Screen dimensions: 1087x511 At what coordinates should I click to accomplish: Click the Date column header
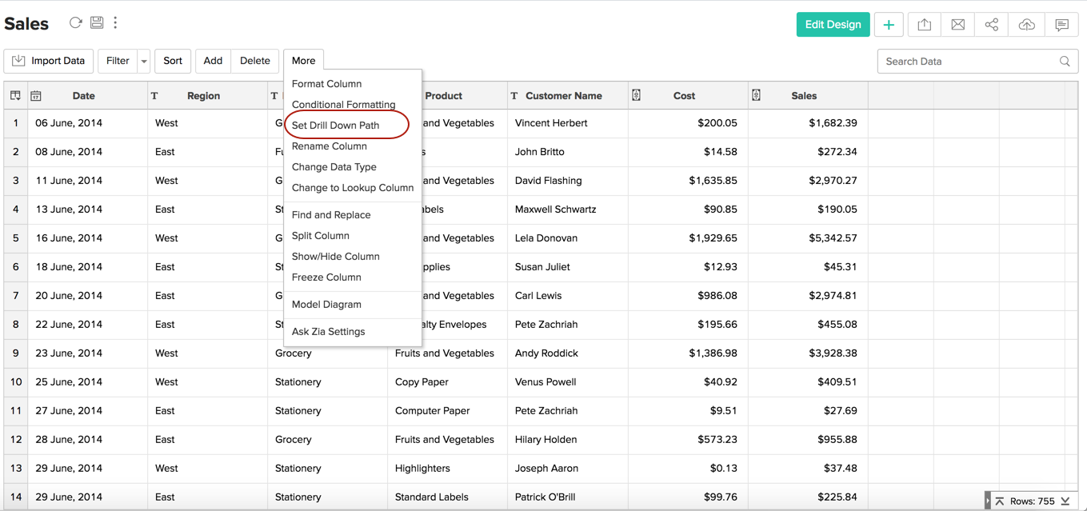88,96
